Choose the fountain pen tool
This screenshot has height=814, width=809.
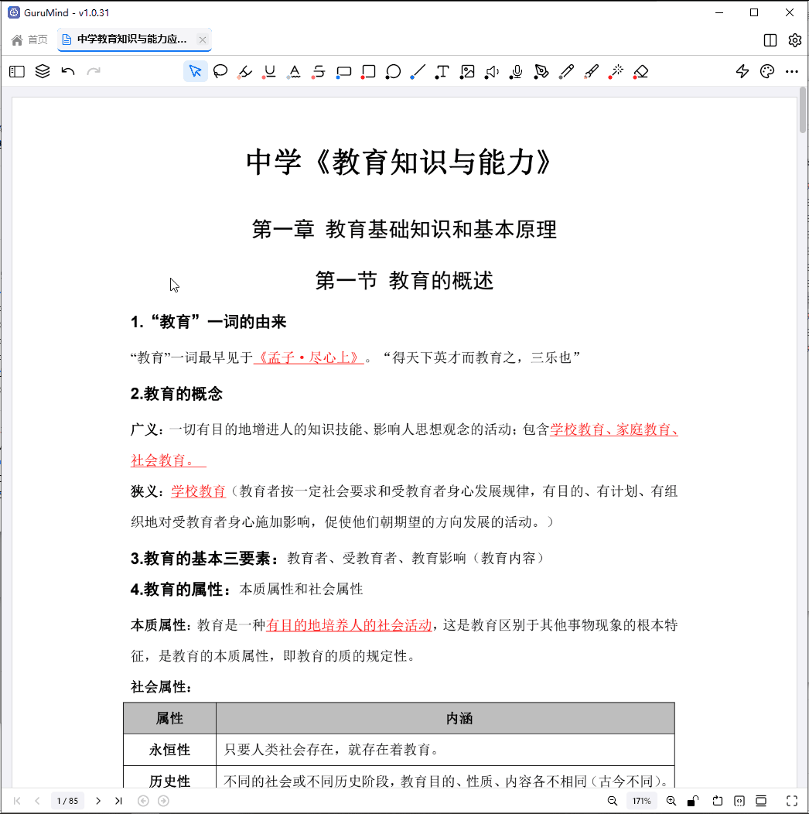541,72
